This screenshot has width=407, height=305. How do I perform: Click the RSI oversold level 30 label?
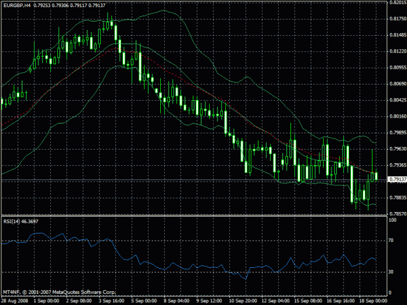click(391, 272)
